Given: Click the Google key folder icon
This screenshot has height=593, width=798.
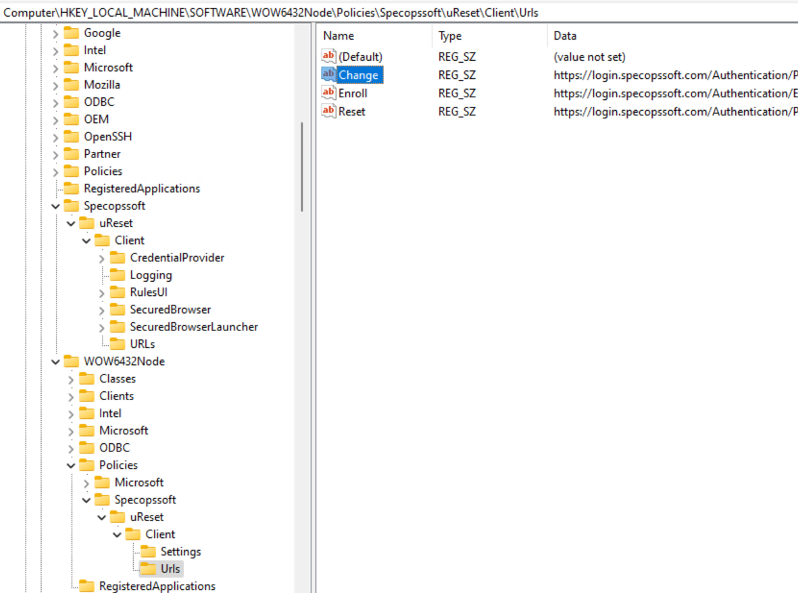Looking at the screenshot, I should coord(71,33).
